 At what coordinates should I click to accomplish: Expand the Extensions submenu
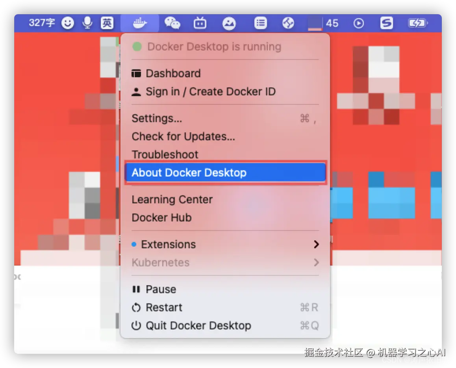225,244
